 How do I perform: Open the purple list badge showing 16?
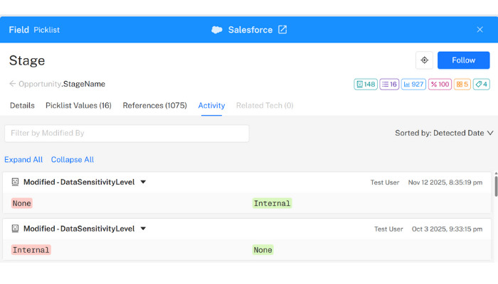[x=389, y=84]
